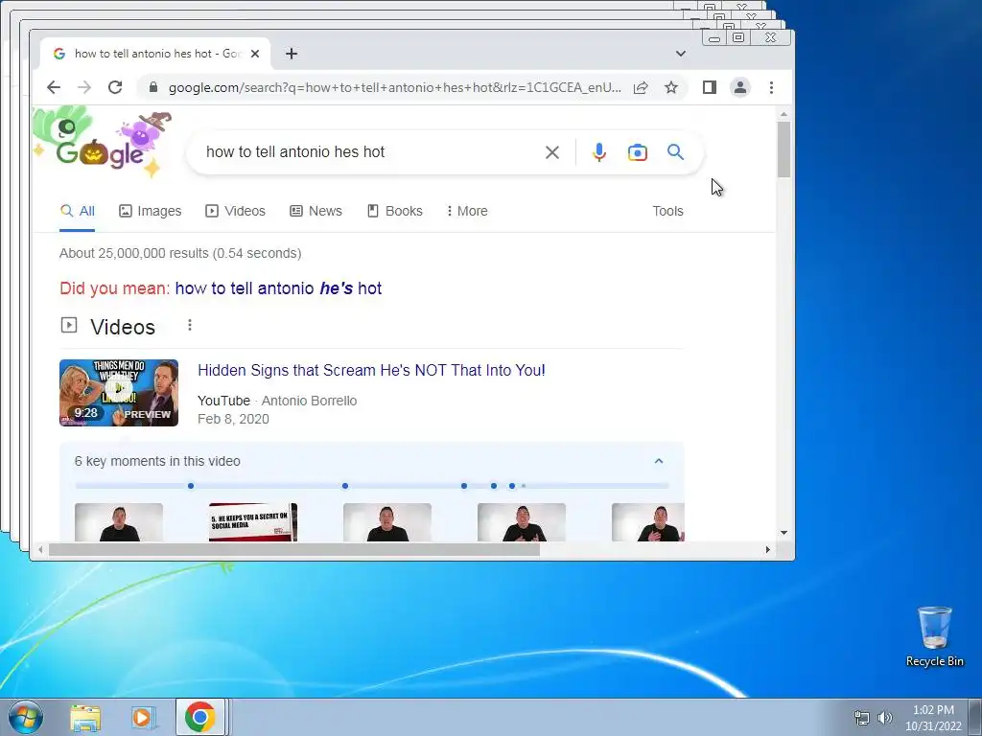This screenshot has width=982, height=736.
Task: Open the volume control in tray
Action: click(x=885, y=718)
